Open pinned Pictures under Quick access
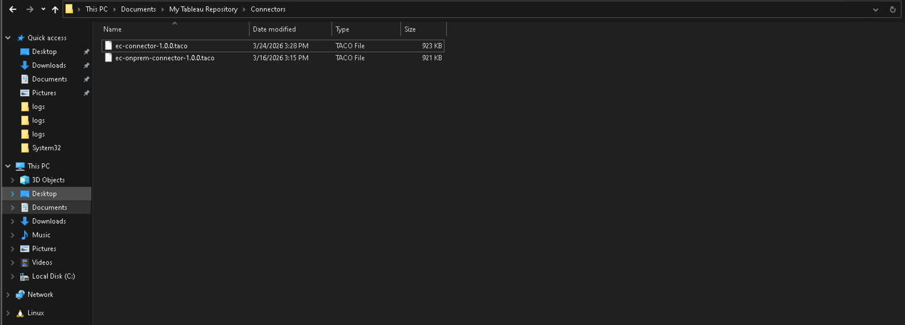Viewport: 905px width, 325px height. 44,93
